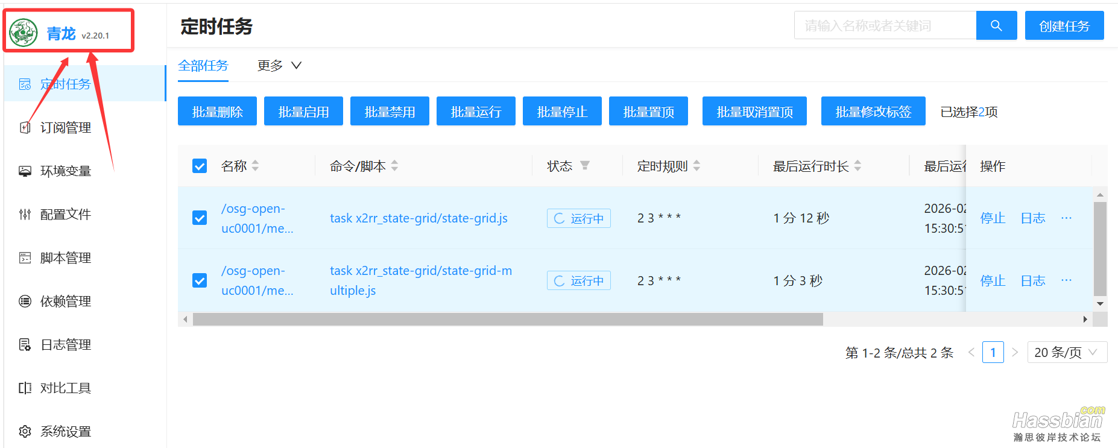Click the 批量修改标签 button
The width and height of the screenshot is (1118, 448).
[873, 111]
